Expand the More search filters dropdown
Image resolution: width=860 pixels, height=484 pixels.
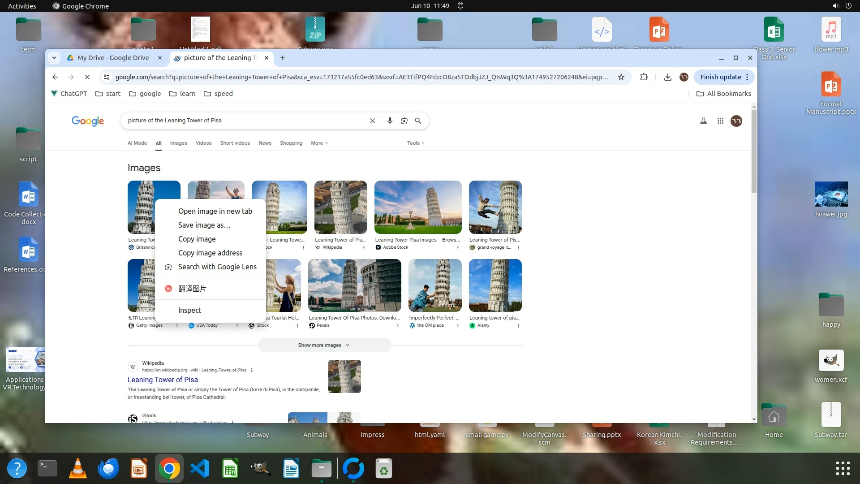click(319, 143)
